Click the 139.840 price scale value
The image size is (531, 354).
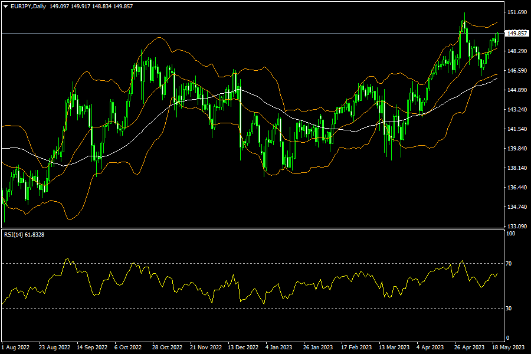[x=517, y=148]
